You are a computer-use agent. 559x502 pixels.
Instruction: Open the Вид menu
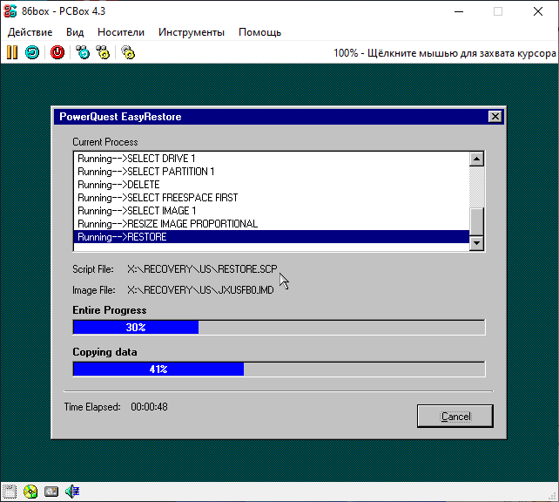pos(75,32)
